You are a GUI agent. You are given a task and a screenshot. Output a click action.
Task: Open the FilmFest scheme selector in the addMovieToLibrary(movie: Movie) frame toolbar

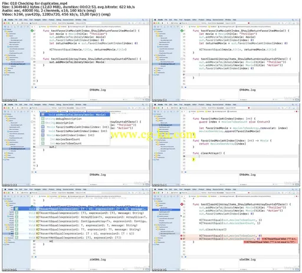(25, 23)
